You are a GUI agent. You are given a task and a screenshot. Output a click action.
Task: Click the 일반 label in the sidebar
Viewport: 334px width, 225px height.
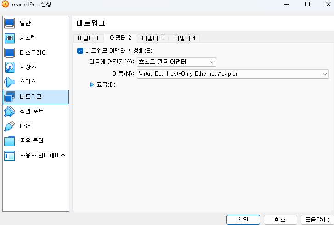click(25, 23)
